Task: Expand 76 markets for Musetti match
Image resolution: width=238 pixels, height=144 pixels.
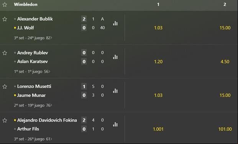Action: coord(49,105)
